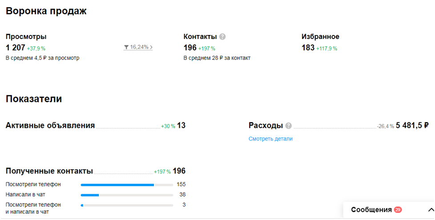This screenshot has height=220, width=435.
Task: Expand the Сообщения chat panel with the chevron
Action: [431, 210]
